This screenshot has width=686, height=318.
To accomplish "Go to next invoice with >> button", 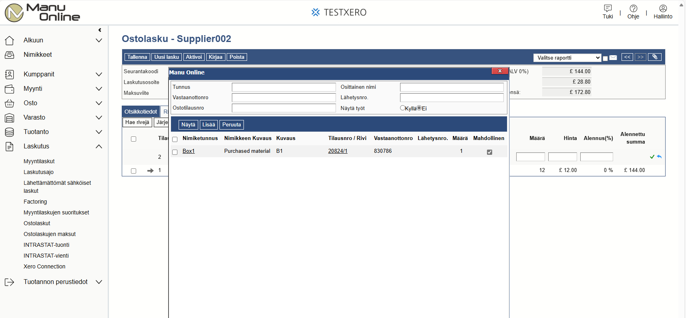I will coord(640,57).
